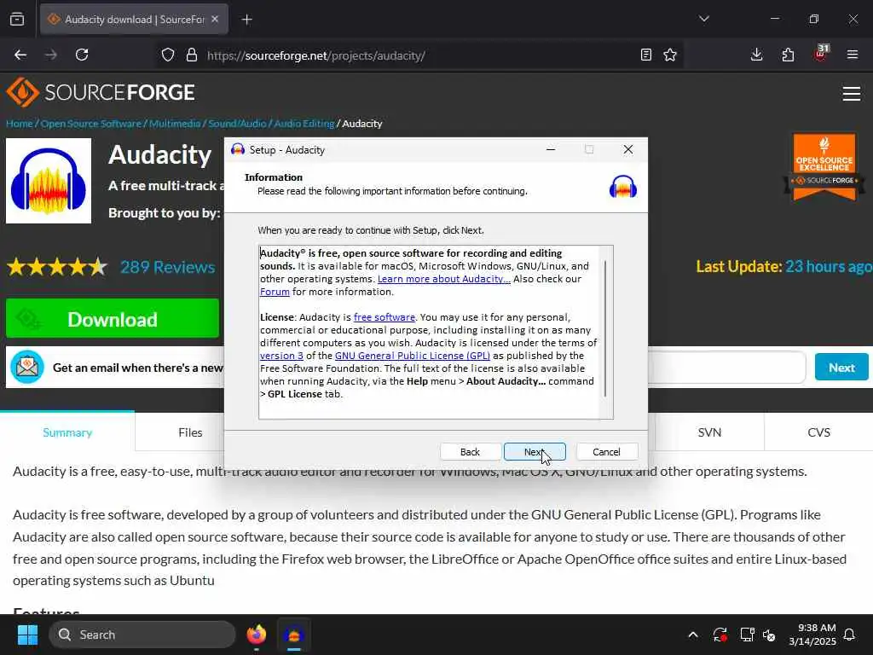Open the Firefox application hamburger menu

853,55
